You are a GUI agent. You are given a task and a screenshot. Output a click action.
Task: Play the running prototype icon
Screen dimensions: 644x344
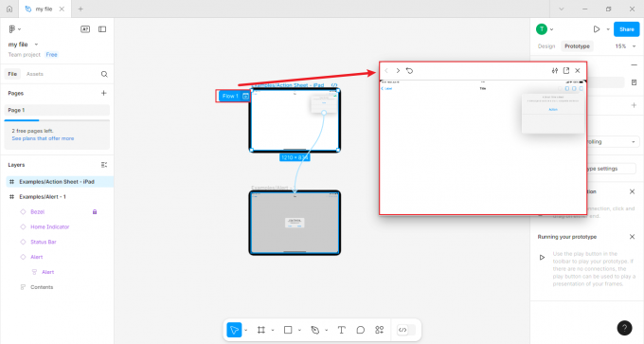point(542,257)
